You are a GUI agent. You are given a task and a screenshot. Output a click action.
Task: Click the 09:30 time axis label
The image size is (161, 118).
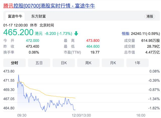tap(22, 115)
